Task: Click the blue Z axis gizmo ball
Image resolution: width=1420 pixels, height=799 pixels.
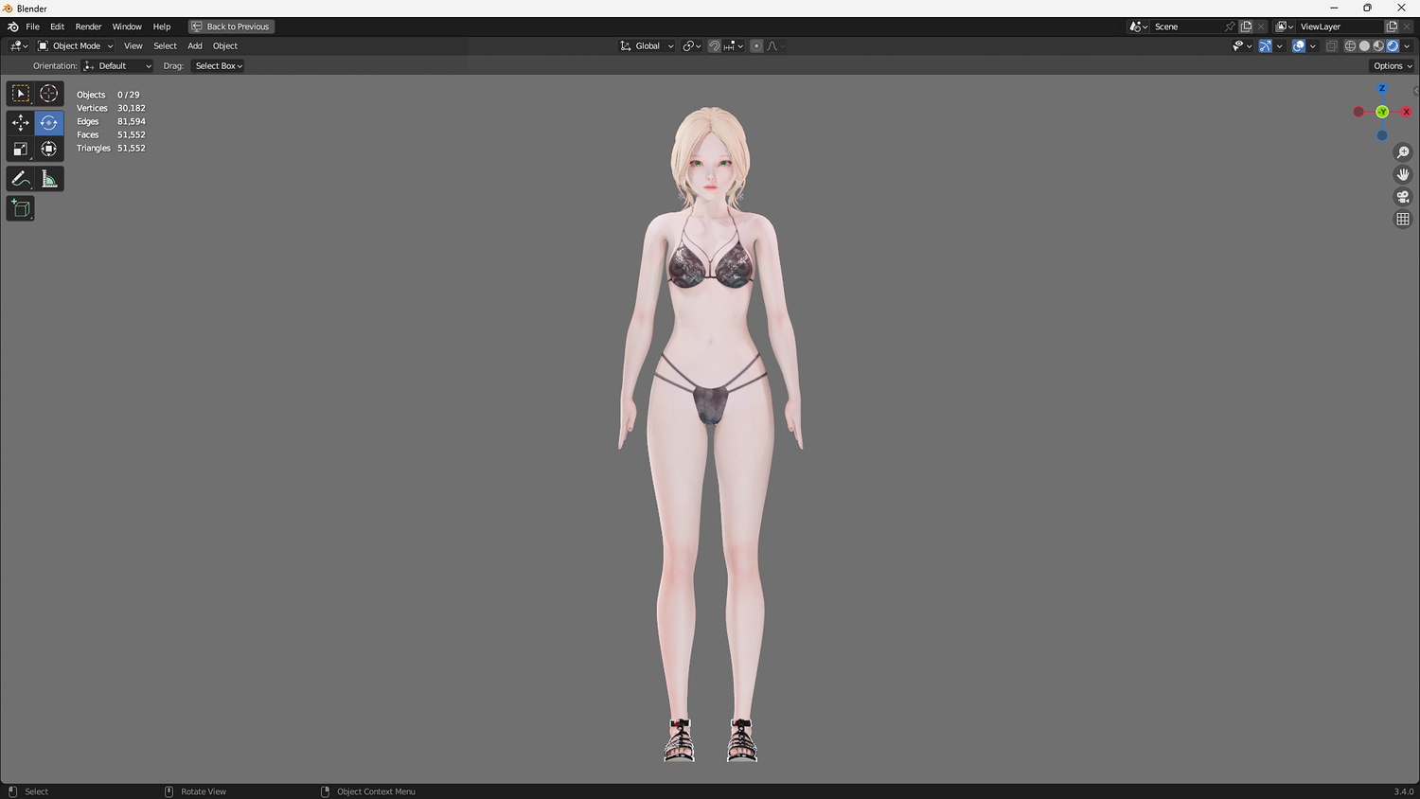Action: [1382, 88]
